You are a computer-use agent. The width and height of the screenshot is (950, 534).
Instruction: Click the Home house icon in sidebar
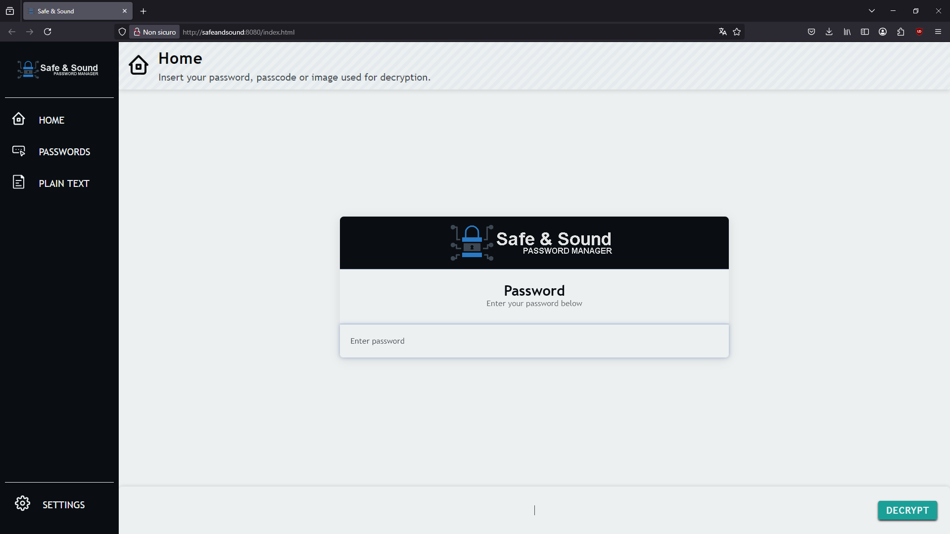point(18,119)
